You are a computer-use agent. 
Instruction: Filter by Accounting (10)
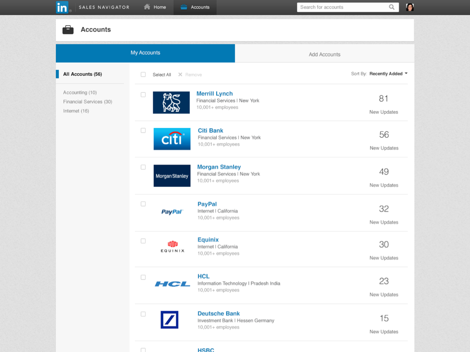(80, 92)
